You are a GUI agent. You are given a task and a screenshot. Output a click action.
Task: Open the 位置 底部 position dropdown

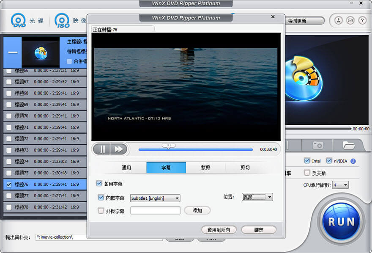pyautogui.click(x=257, y=197)
